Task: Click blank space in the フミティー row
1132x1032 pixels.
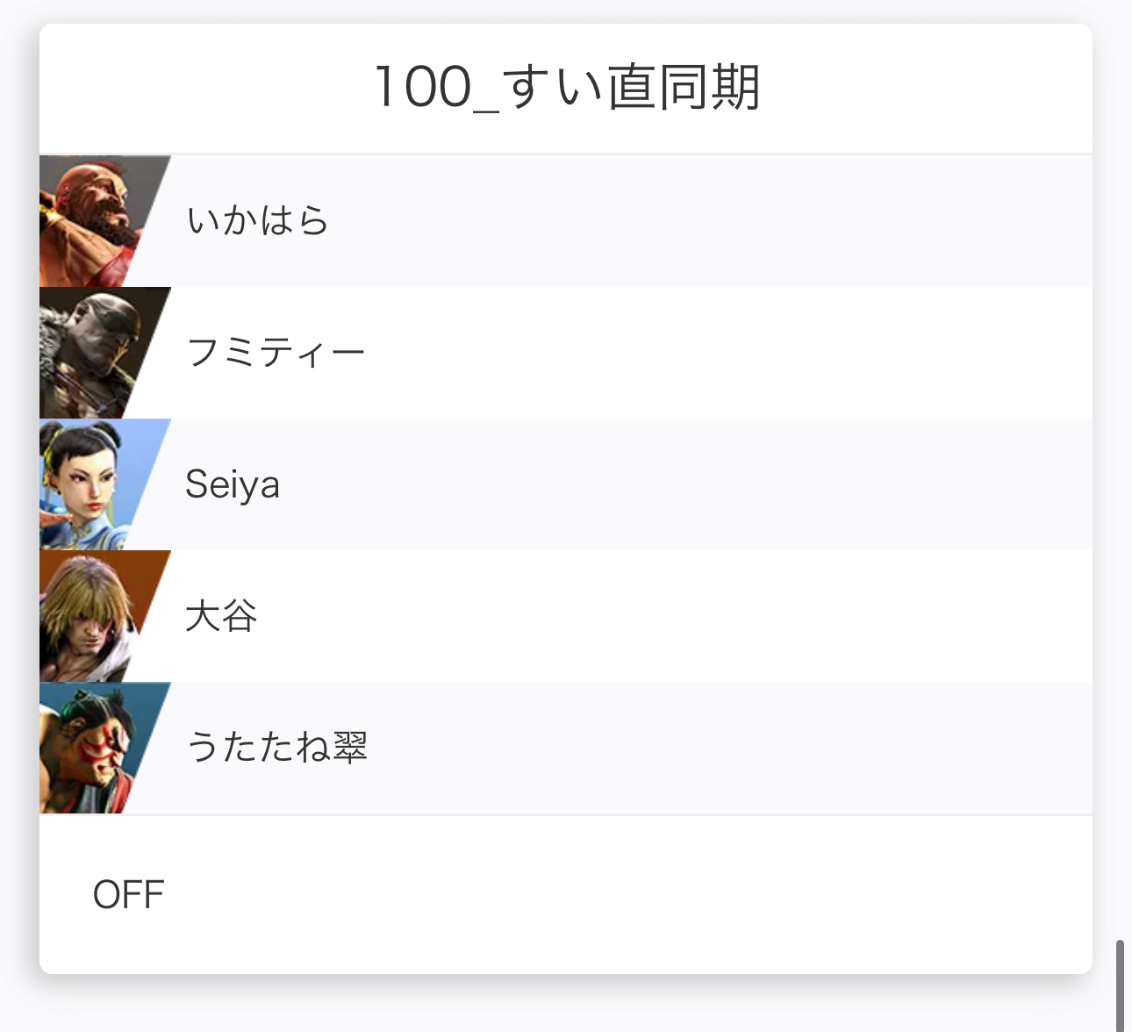Action: click(702, 353)
